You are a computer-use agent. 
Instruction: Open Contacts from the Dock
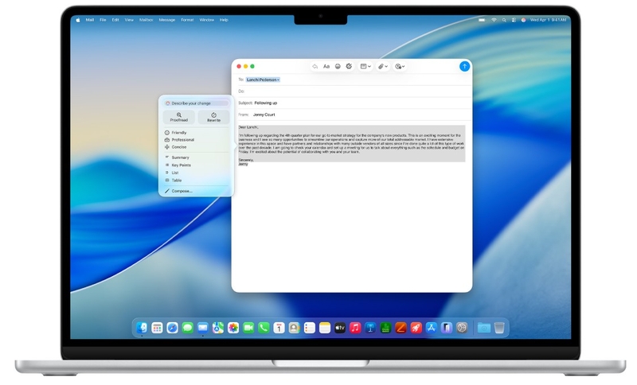click(x=294, y=328)
